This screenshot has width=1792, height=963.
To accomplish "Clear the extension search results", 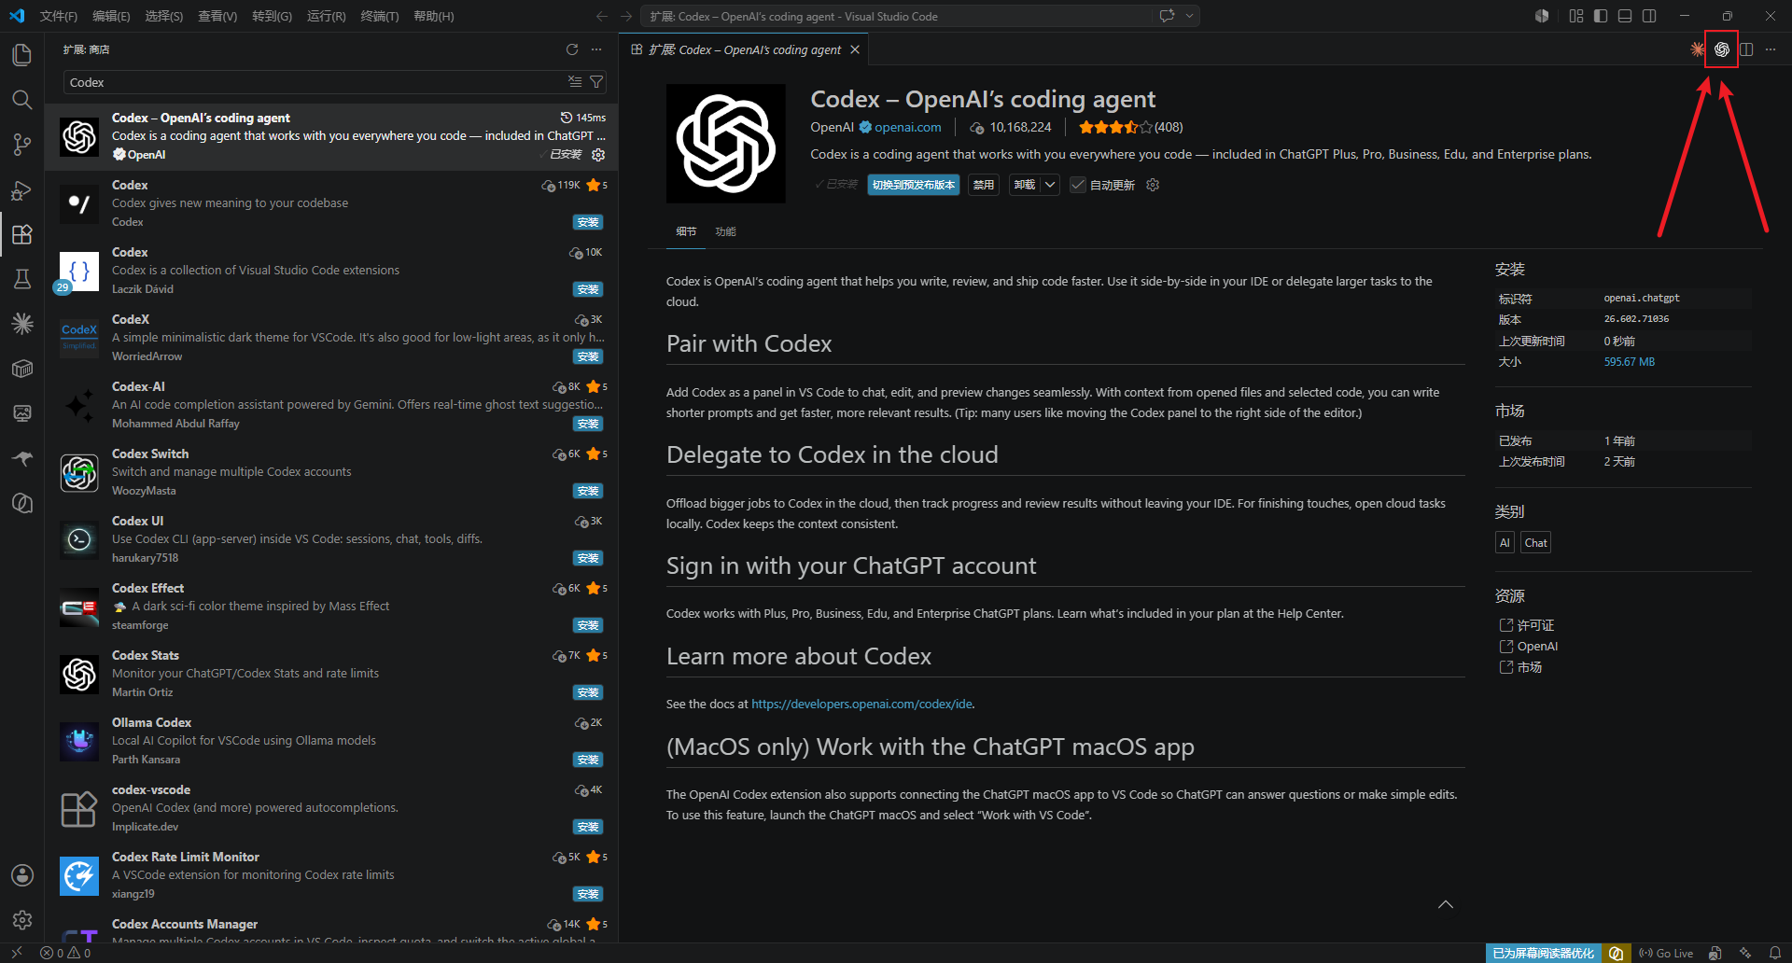I will 575,82.
